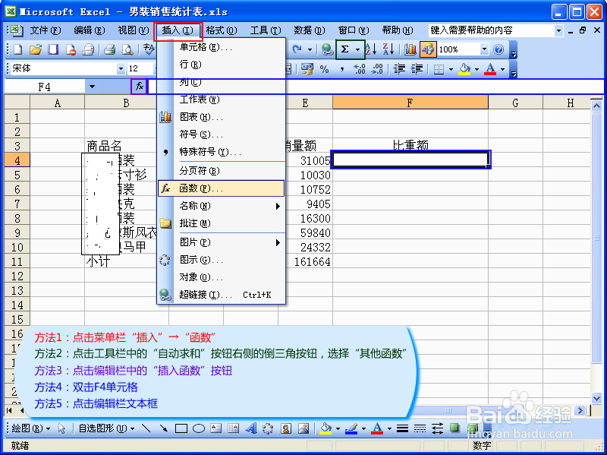Open the 绘图 Draw menu dropdown
This screenshot has height=455, width=607.
[x=31, y=428]
